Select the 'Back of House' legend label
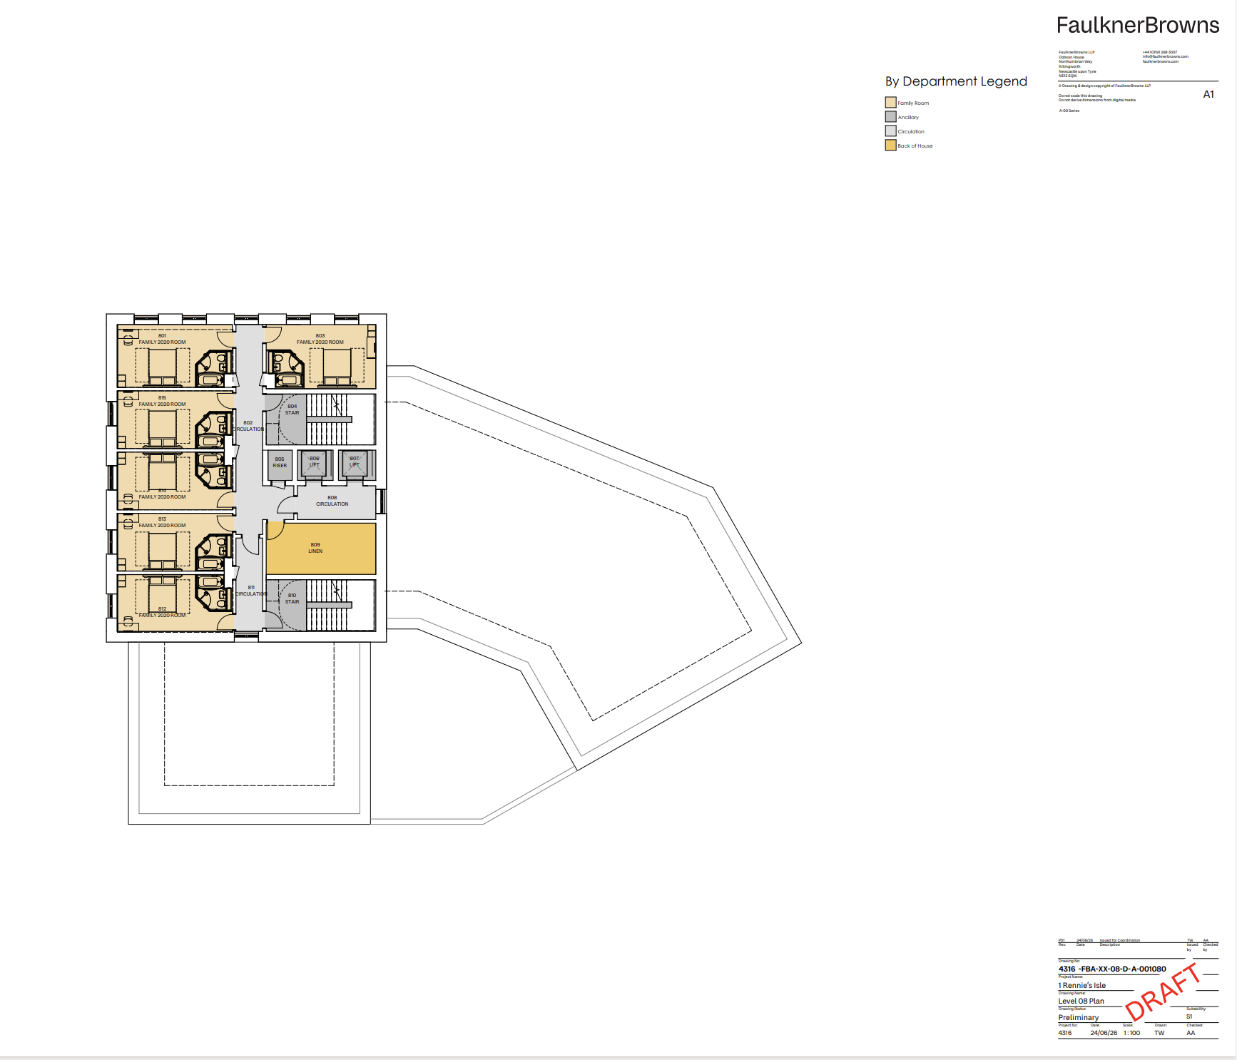The image size is (1237, 1060). (915, 146)
